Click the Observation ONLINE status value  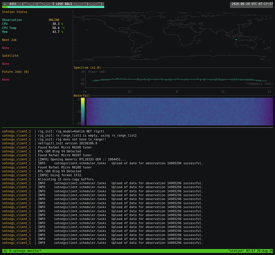(x=54, y=20)
